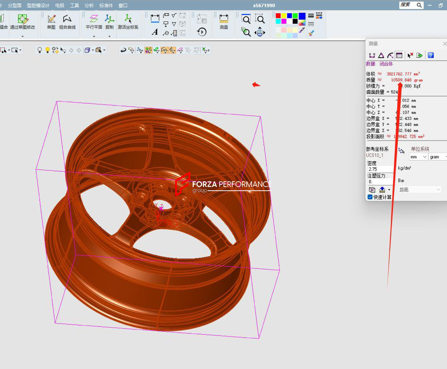Click the angle measurement triangle icon
This screenshot has height=369, width=447.
(381, 55)
